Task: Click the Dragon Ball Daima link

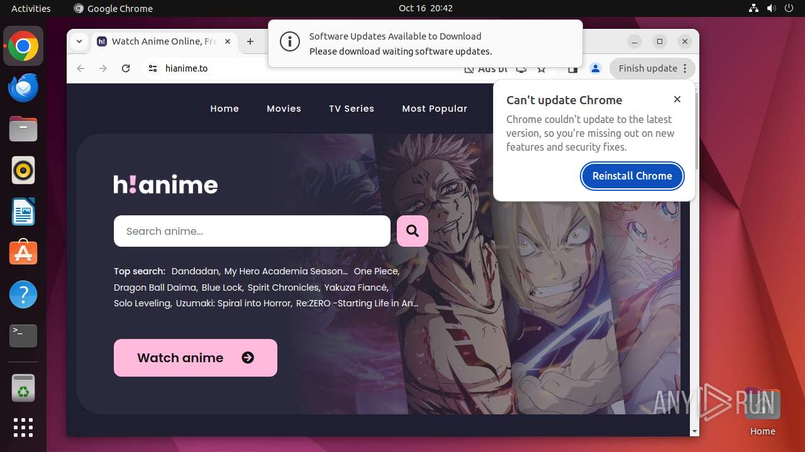Action: tap(156, 288)
